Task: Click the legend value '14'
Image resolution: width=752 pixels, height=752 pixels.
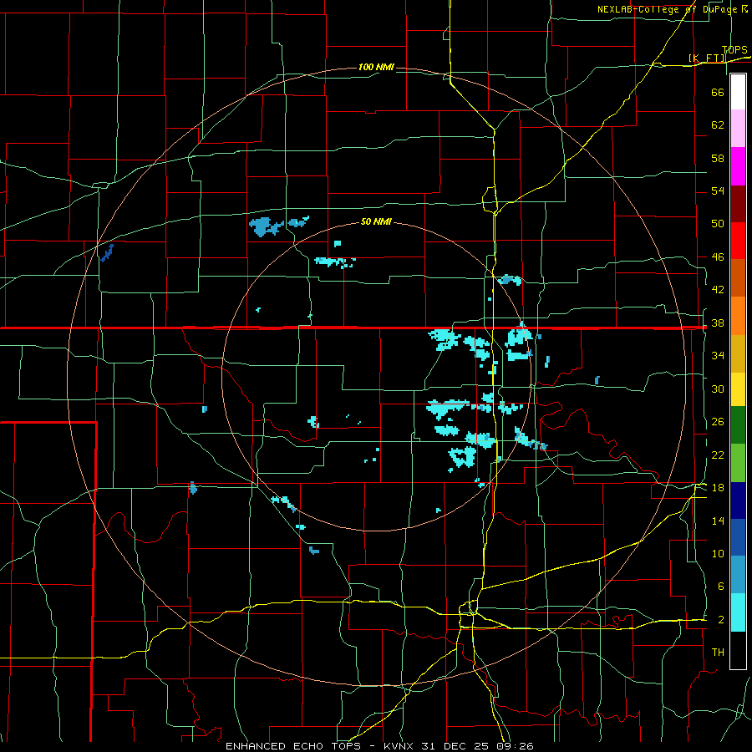Action: pyautogui.click(x=718, y=521)
